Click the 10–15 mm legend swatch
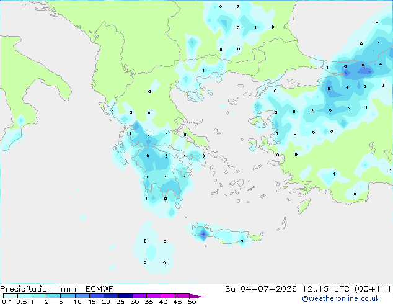393x304 pixels. point(82,296)
